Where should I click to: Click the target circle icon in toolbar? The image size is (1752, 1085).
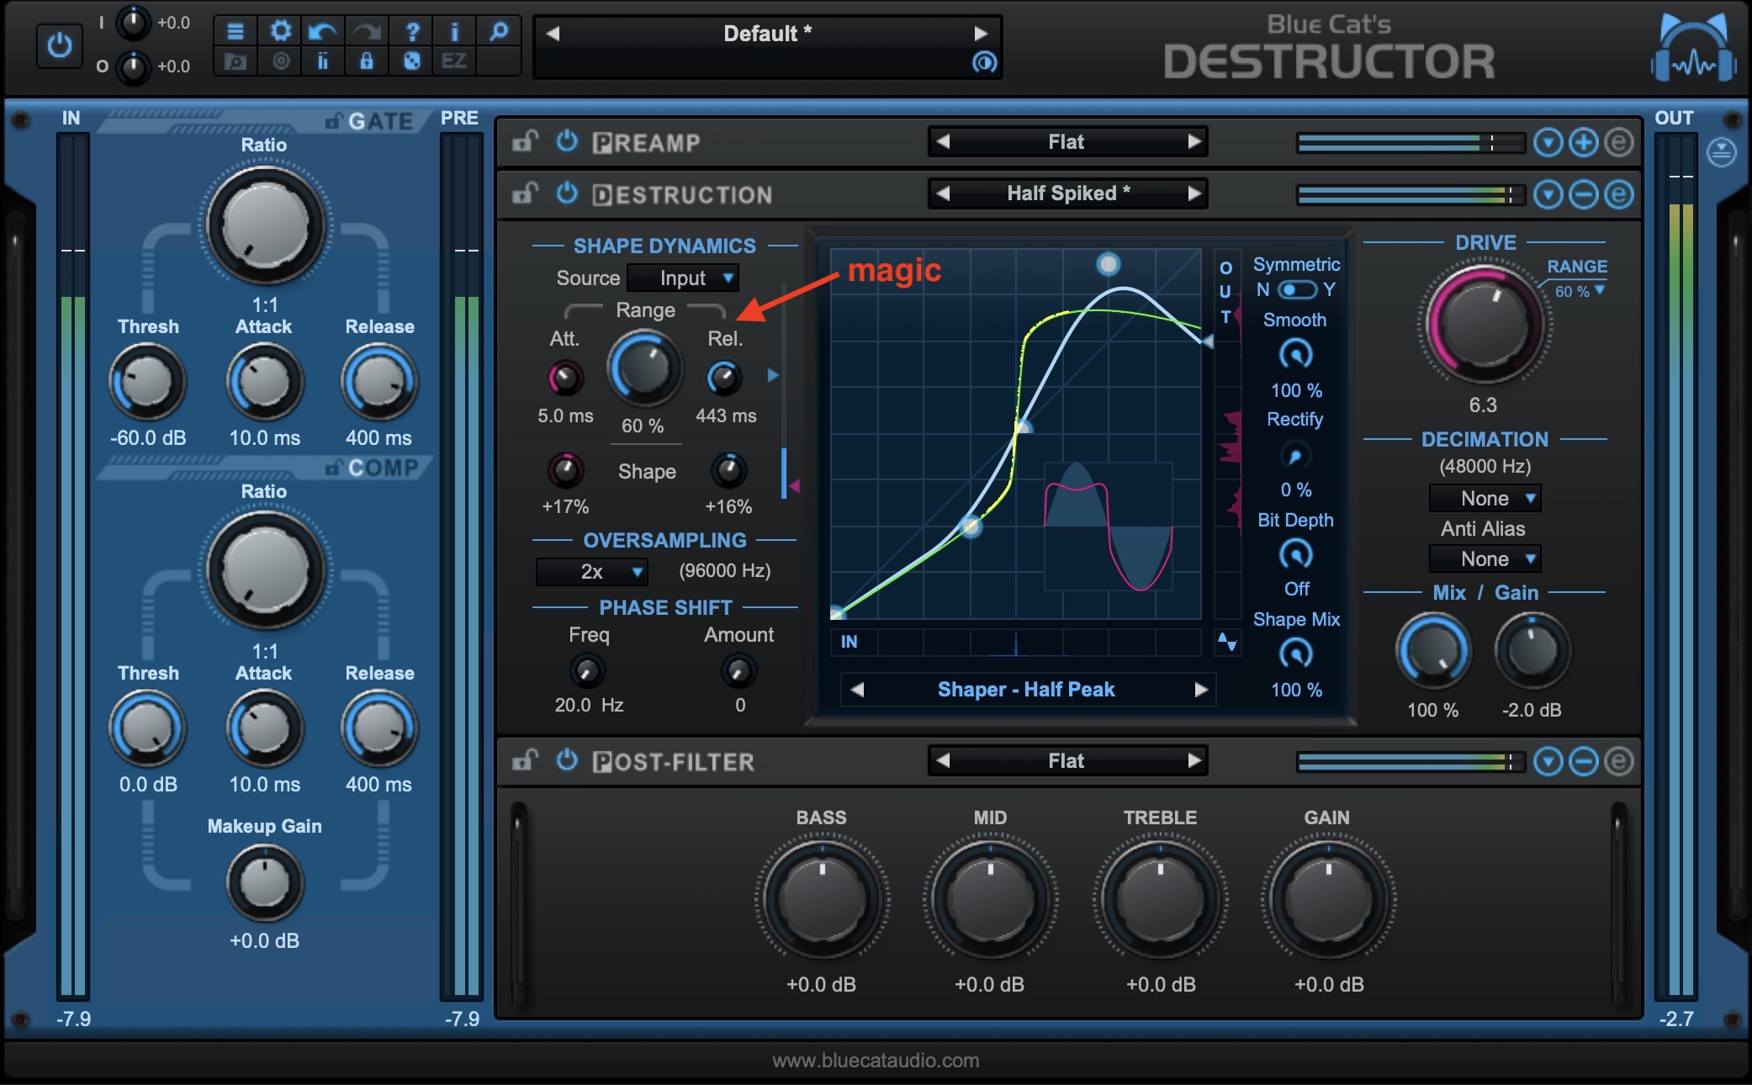coord(281,61)
